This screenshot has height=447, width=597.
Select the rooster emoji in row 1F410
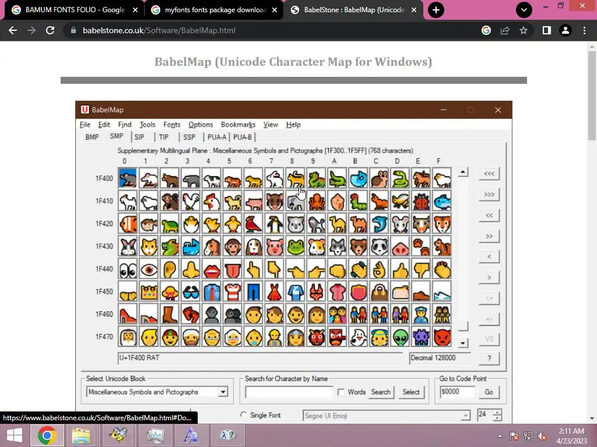[191, 201]
